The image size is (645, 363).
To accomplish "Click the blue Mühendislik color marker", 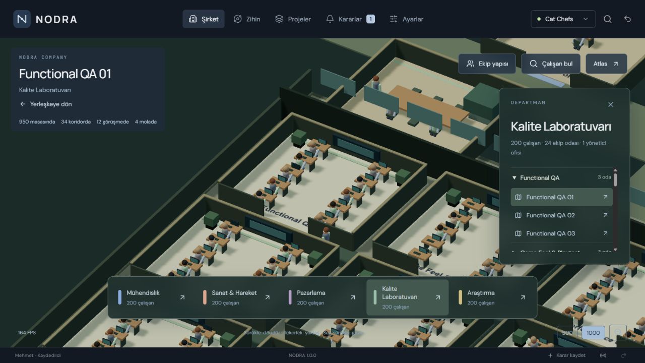I will click(x=119, y=297).
